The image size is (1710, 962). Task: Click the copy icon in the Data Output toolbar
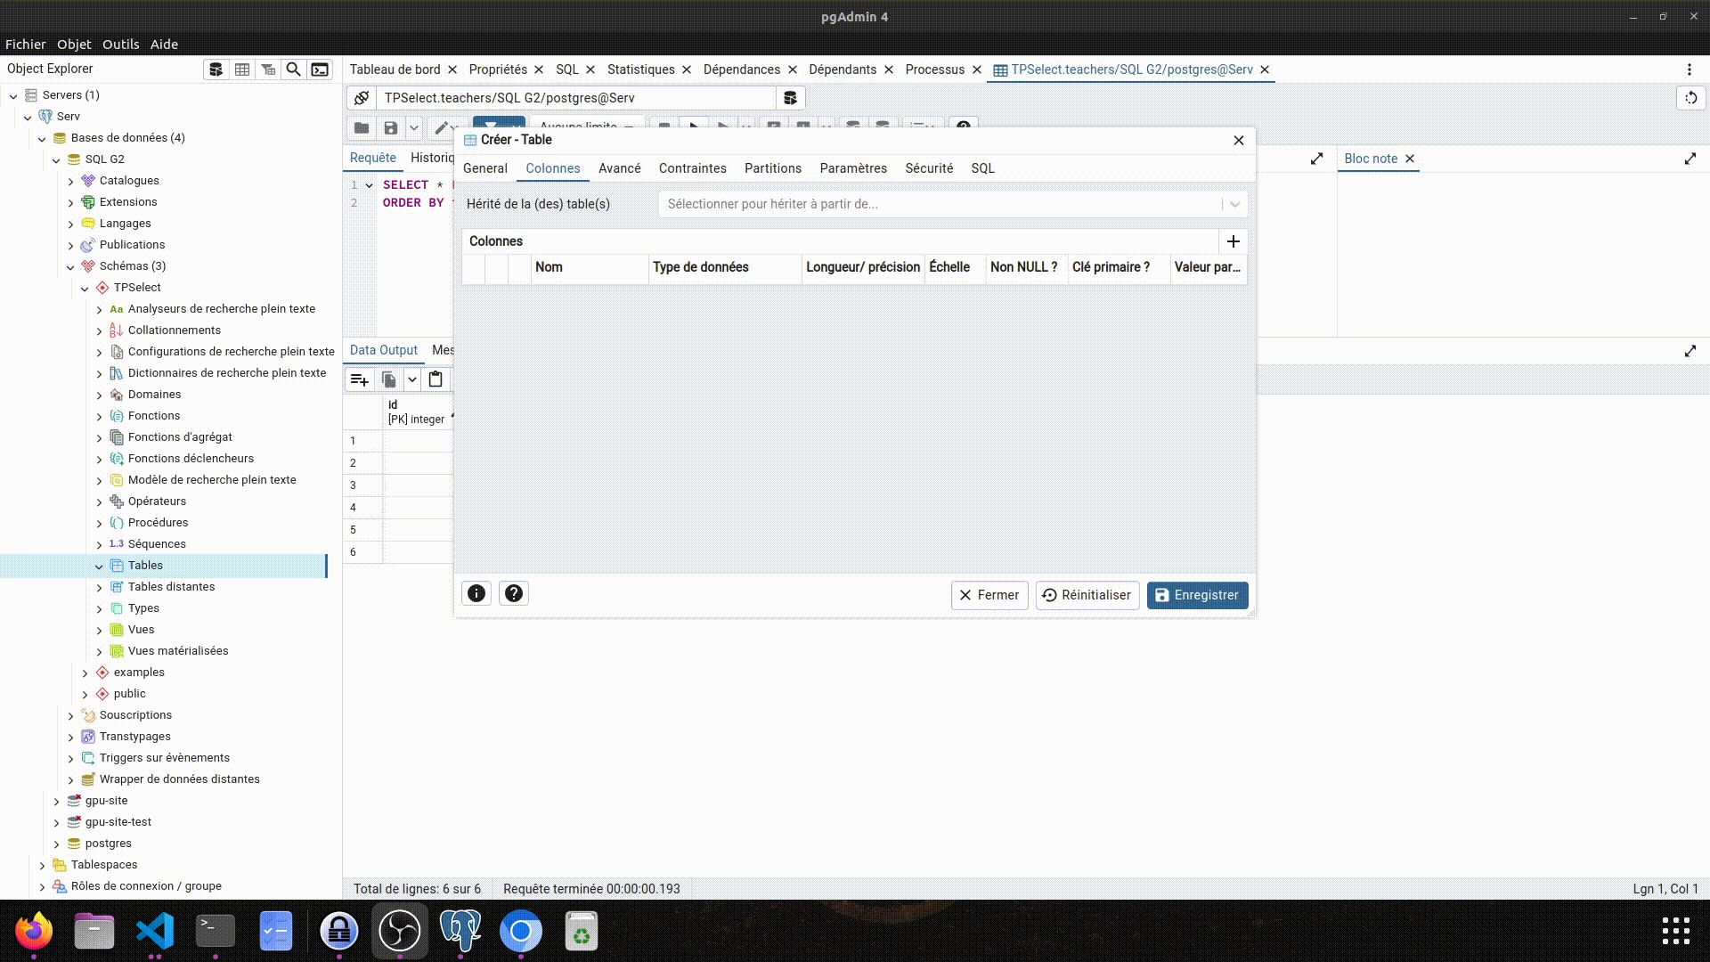pyautogui.click(x=389, y=379)
